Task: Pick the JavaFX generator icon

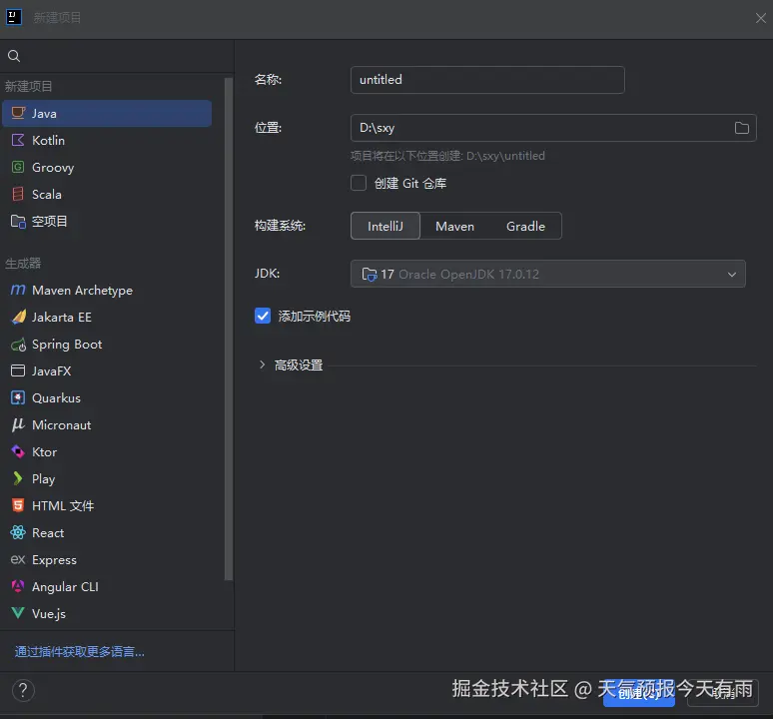Action: (18, 370)
